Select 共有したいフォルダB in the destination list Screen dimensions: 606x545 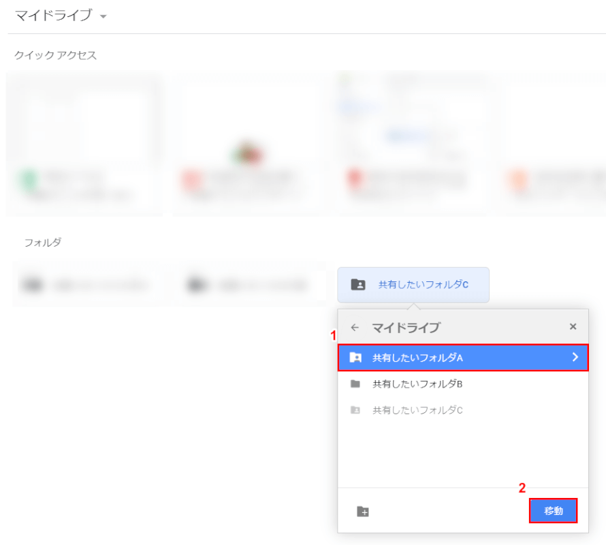click(417, 384)
